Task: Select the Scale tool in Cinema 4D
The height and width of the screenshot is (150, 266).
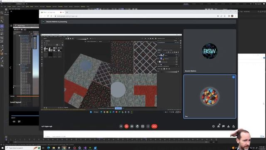Action: (2, 34)
